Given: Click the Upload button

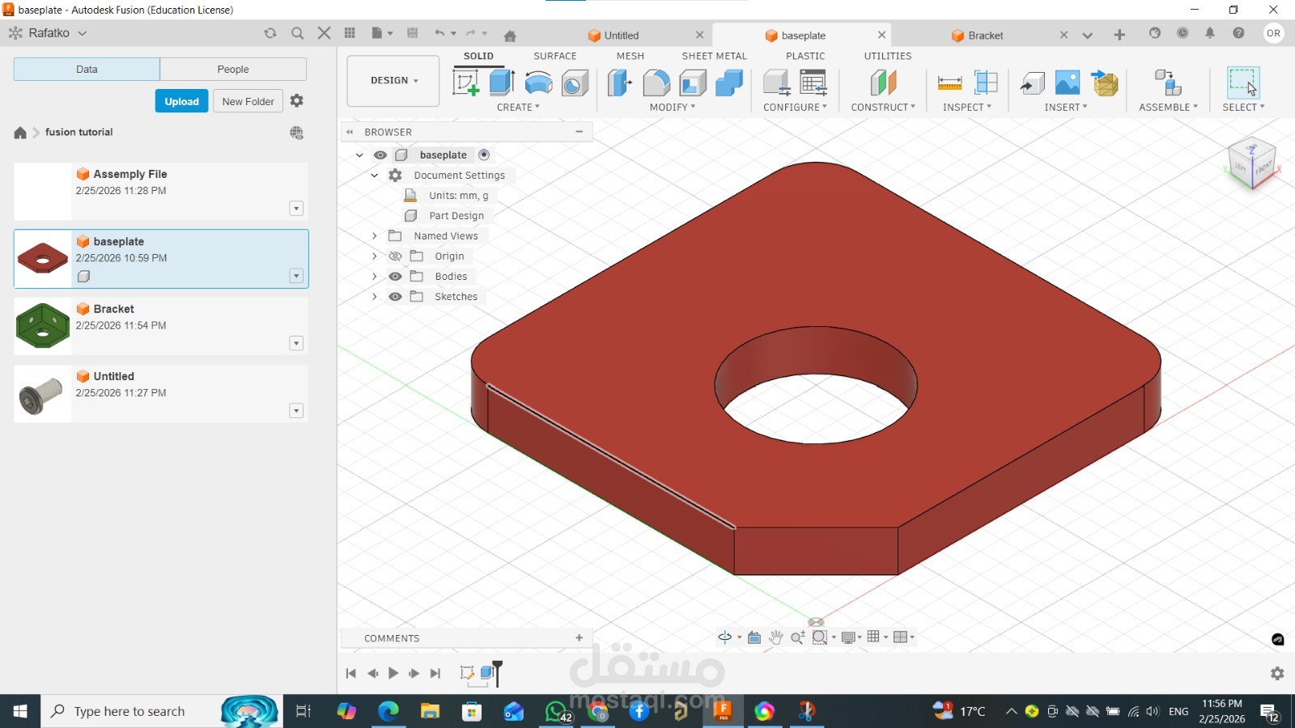Looking at the screenshot, I should (181, 101).
